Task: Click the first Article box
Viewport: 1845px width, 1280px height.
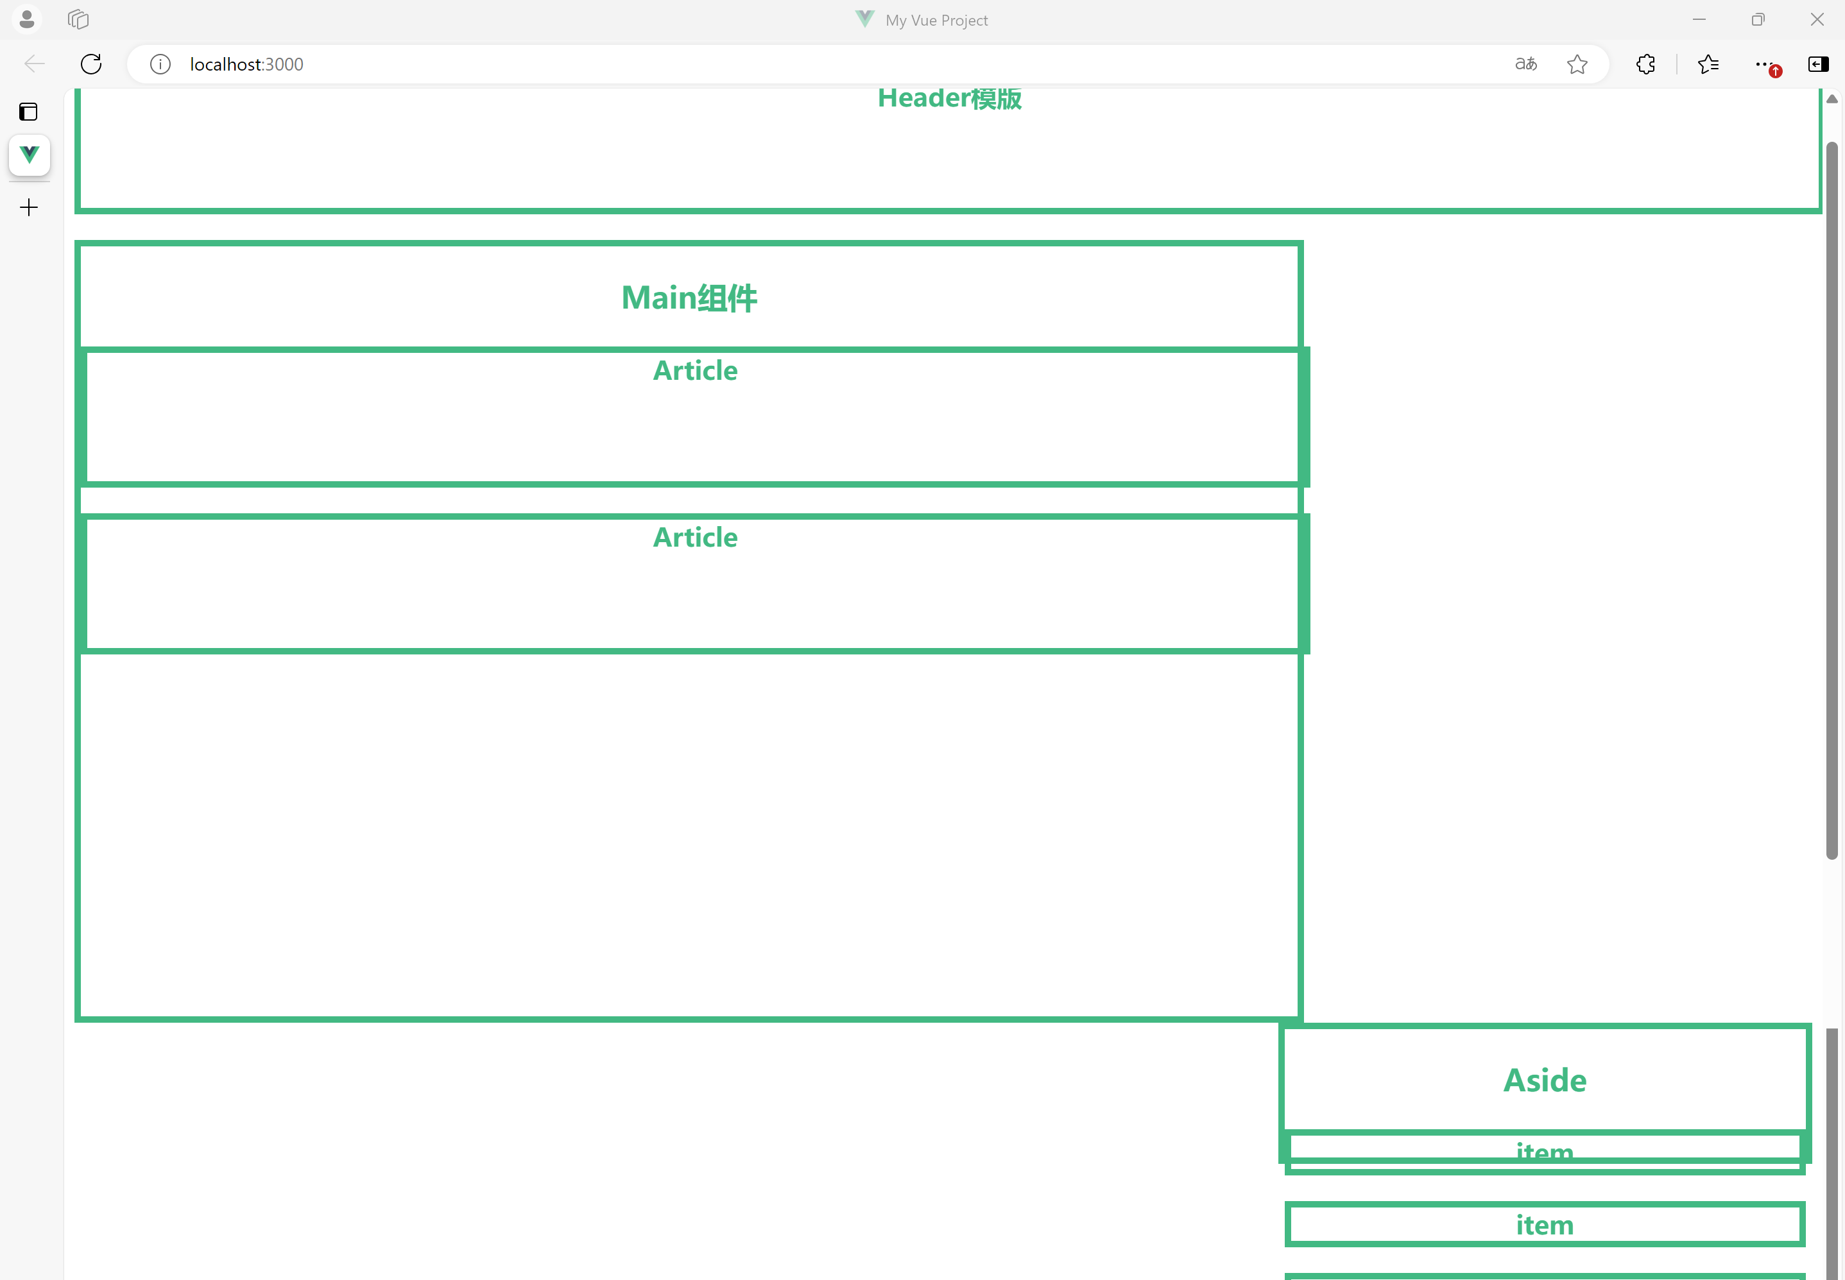Action: (x=694, y=417)
